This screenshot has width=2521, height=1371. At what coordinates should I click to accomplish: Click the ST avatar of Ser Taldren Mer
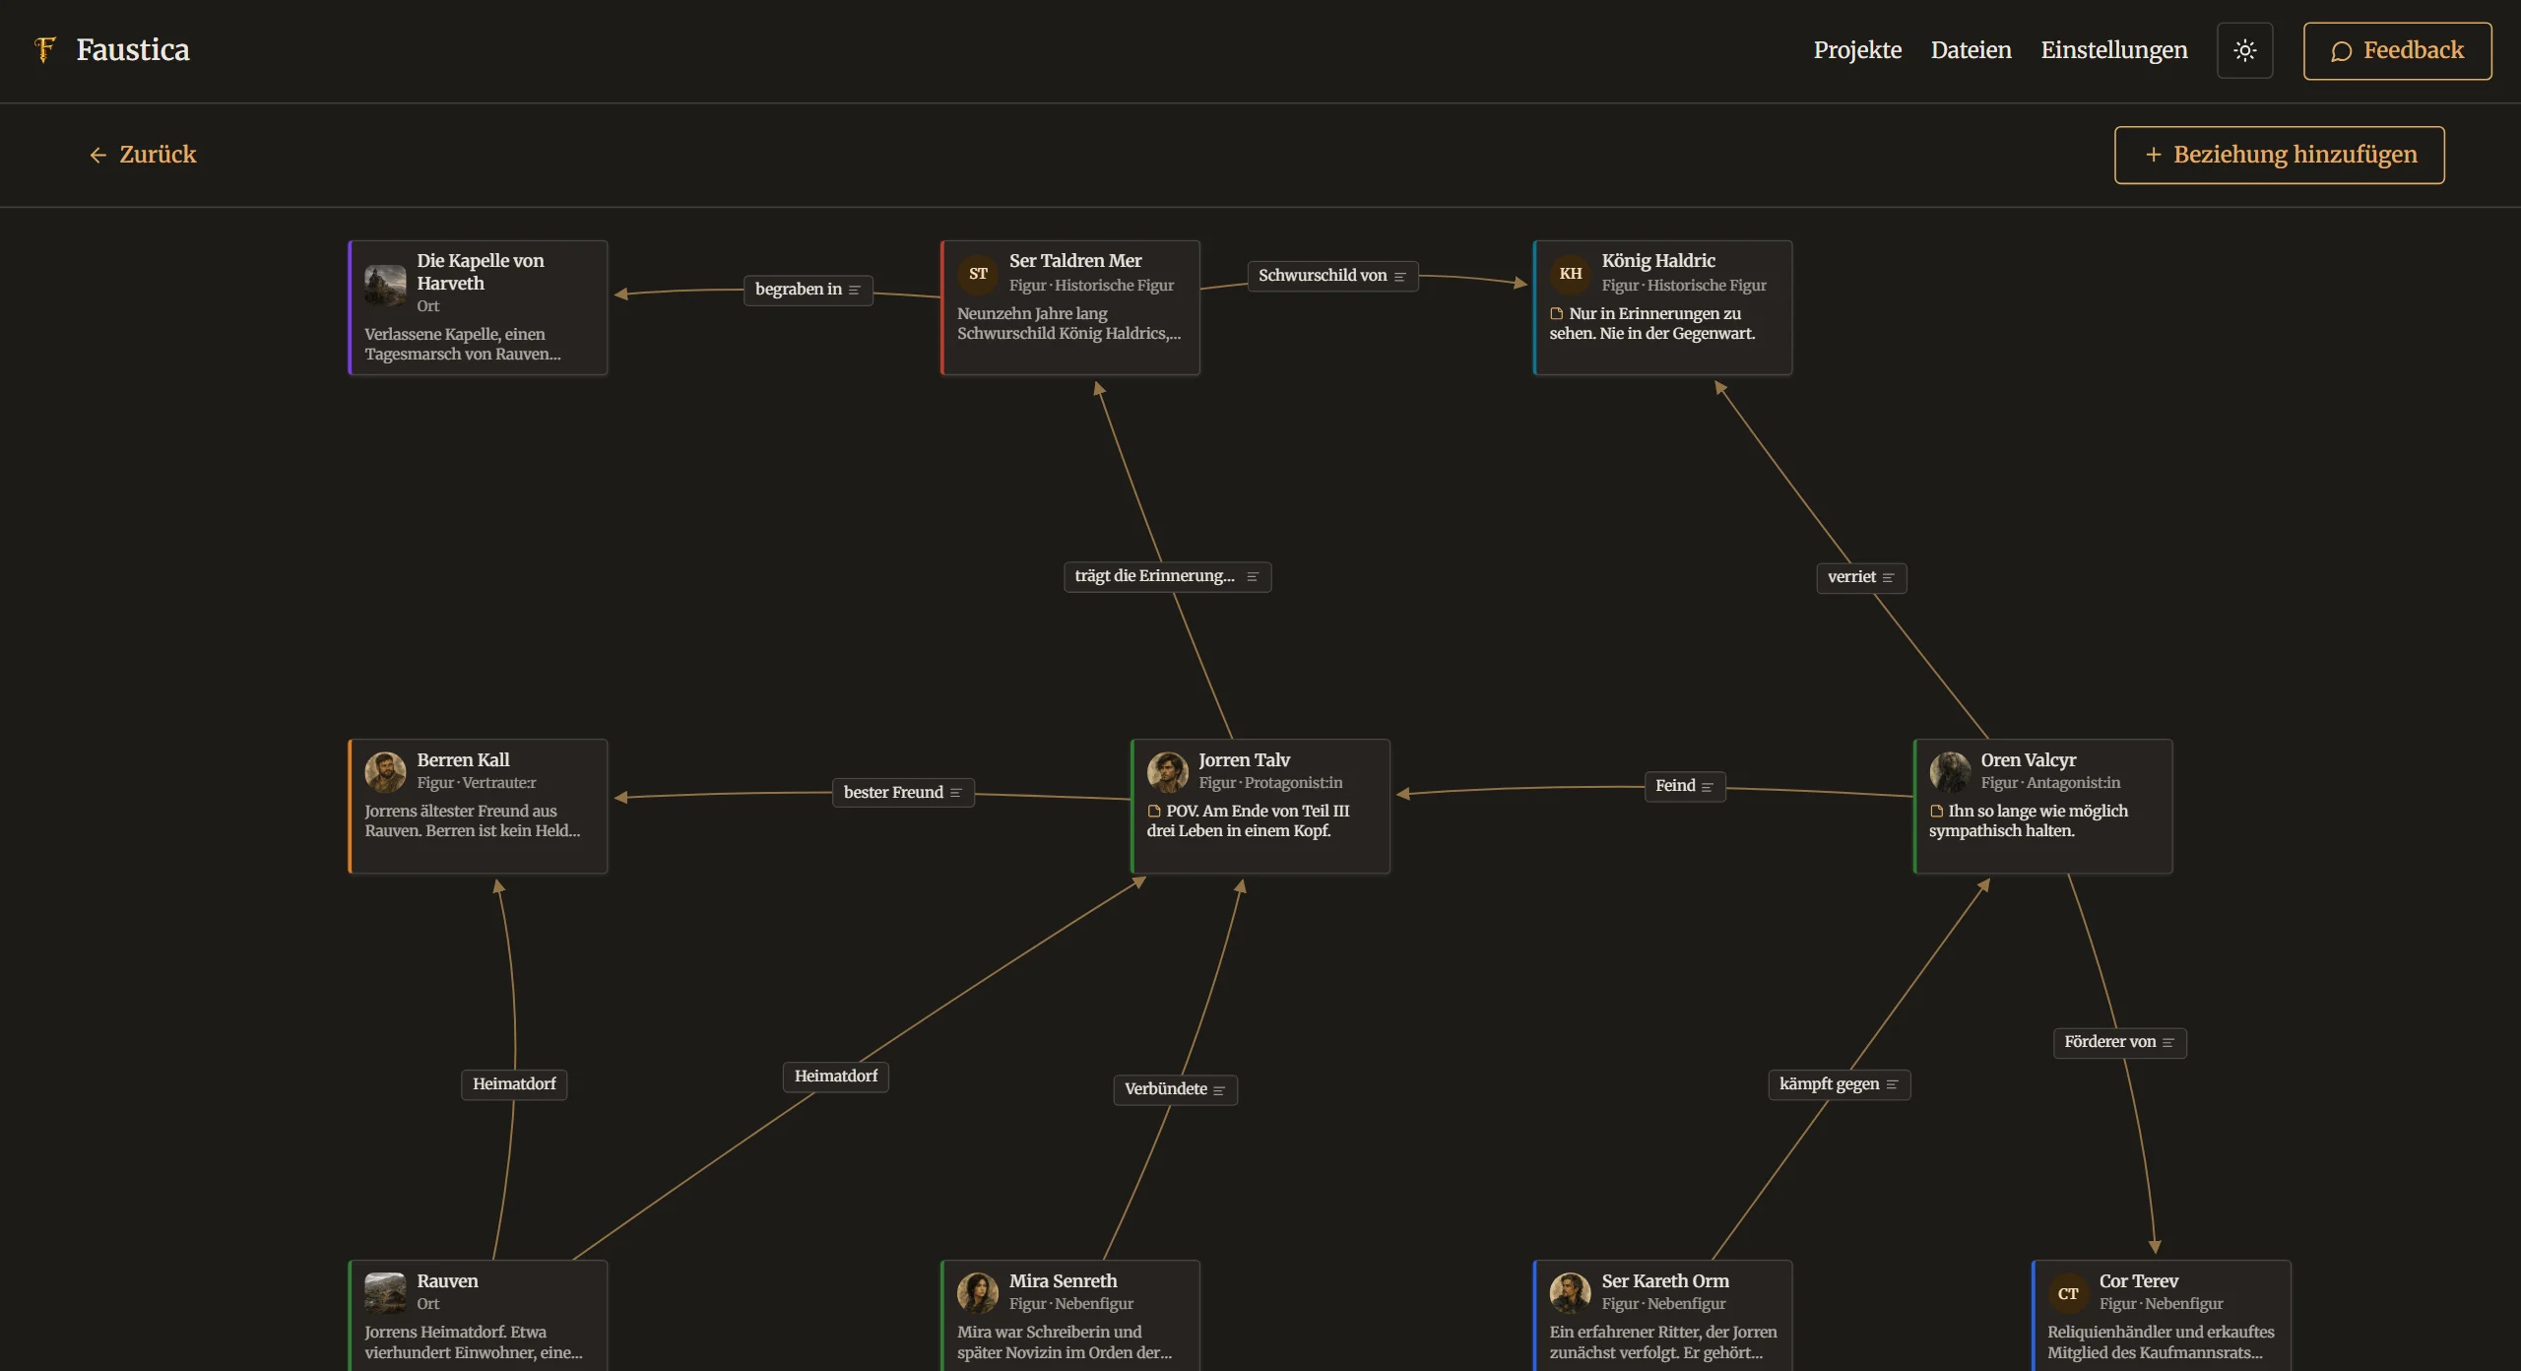point(978,274)
